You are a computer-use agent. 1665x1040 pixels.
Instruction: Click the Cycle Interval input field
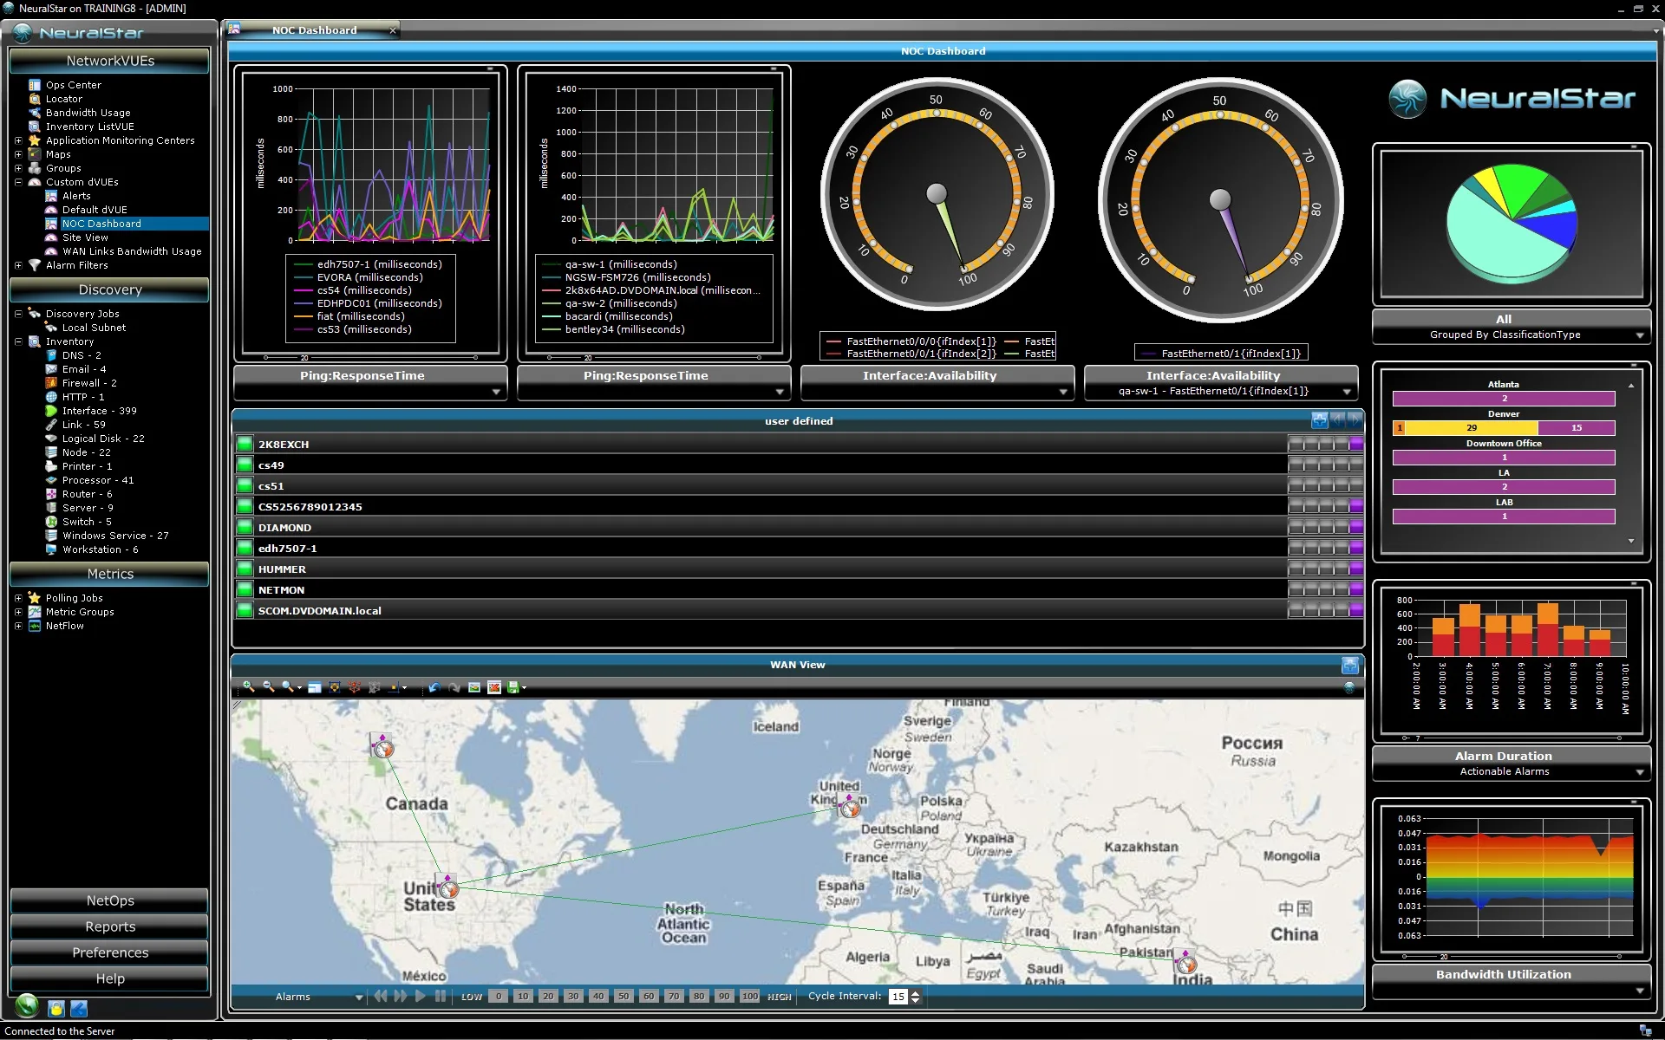pos(898,997)
